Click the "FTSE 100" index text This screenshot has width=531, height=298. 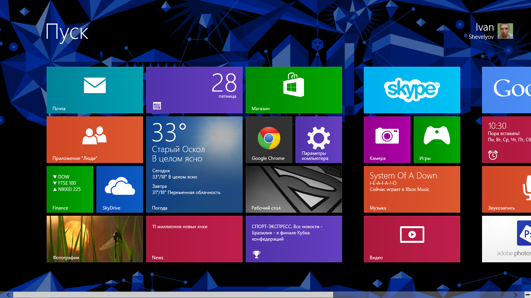67,183
